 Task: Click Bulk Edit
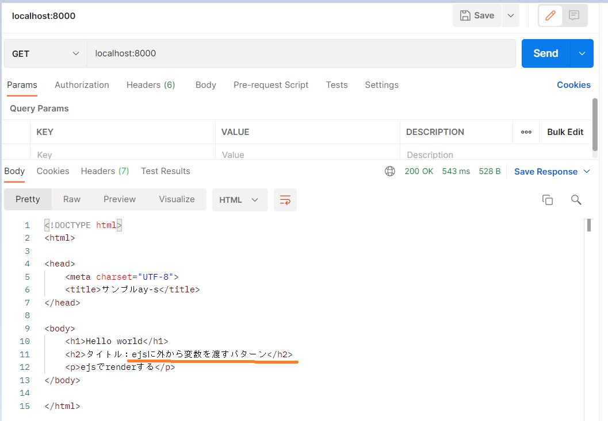point(565,132)
